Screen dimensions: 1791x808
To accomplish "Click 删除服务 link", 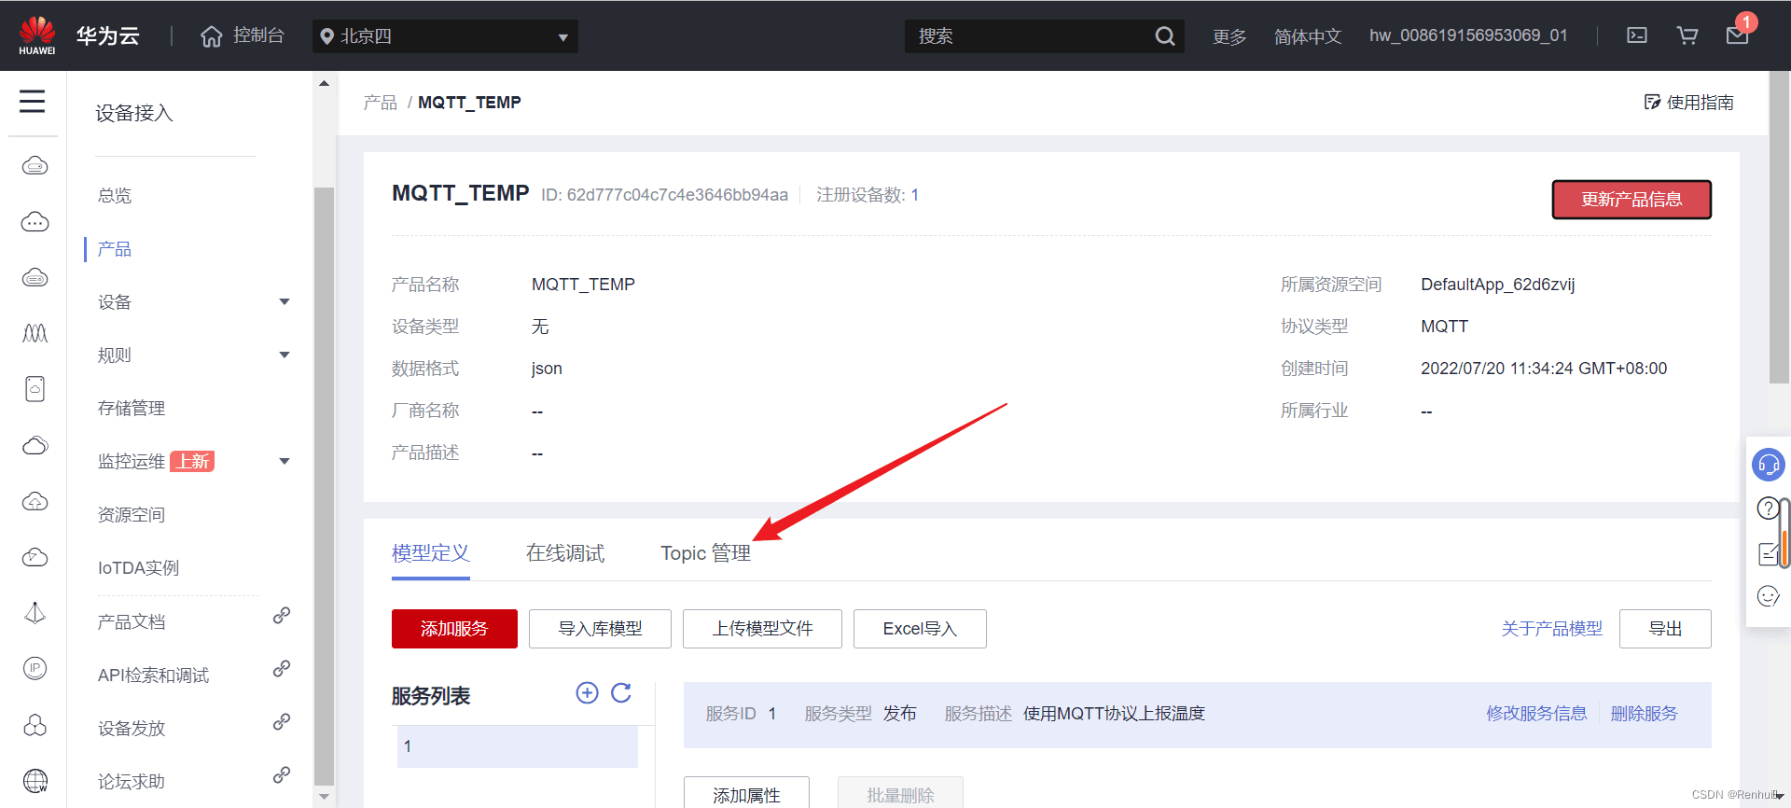I will (1644, 714).
